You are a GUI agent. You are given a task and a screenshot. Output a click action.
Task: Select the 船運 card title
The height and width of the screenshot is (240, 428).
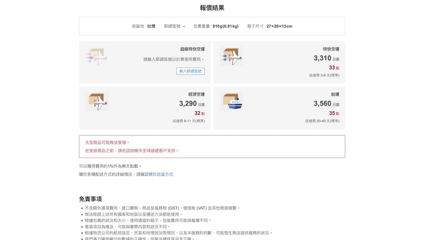pyautogui.click(x=335, y=94)
